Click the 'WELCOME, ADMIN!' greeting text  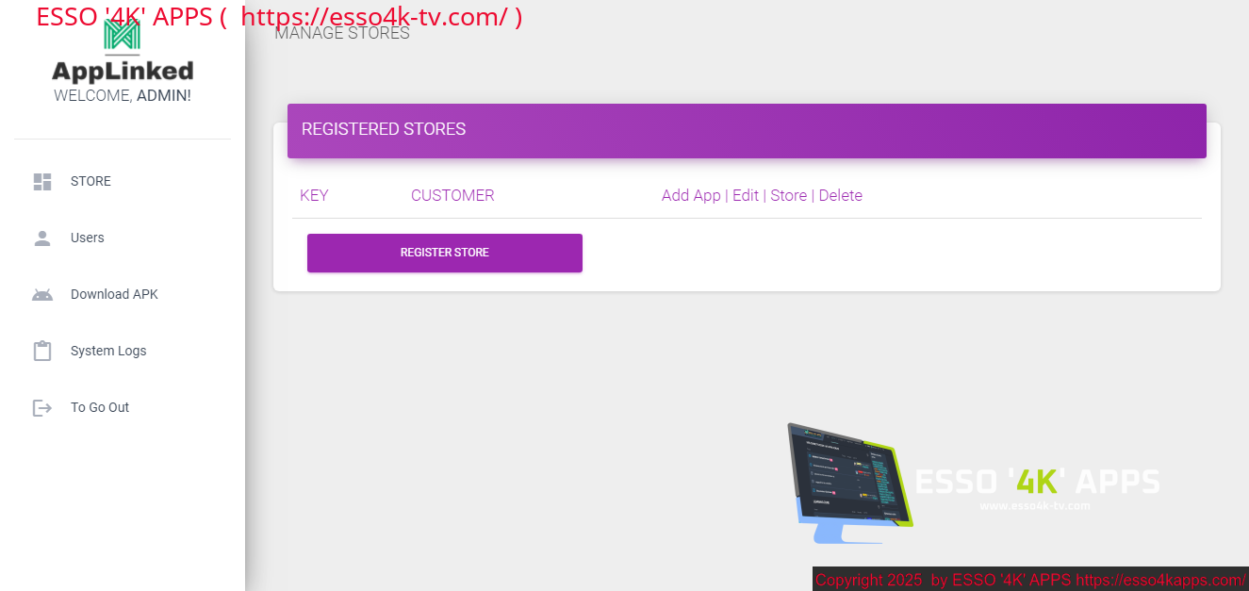[123, 96]
